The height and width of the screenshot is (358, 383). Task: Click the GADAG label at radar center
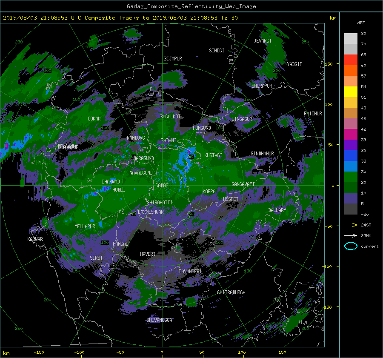[x=162, y=186]
